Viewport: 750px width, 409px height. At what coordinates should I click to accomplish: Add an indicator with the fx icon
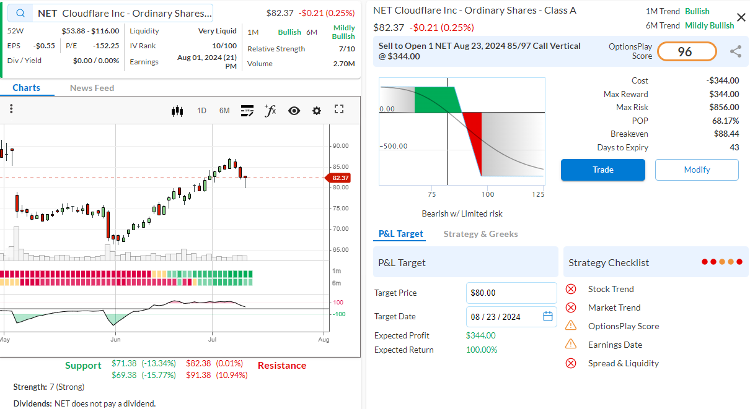pyautogui.click(x=270, y=110)
